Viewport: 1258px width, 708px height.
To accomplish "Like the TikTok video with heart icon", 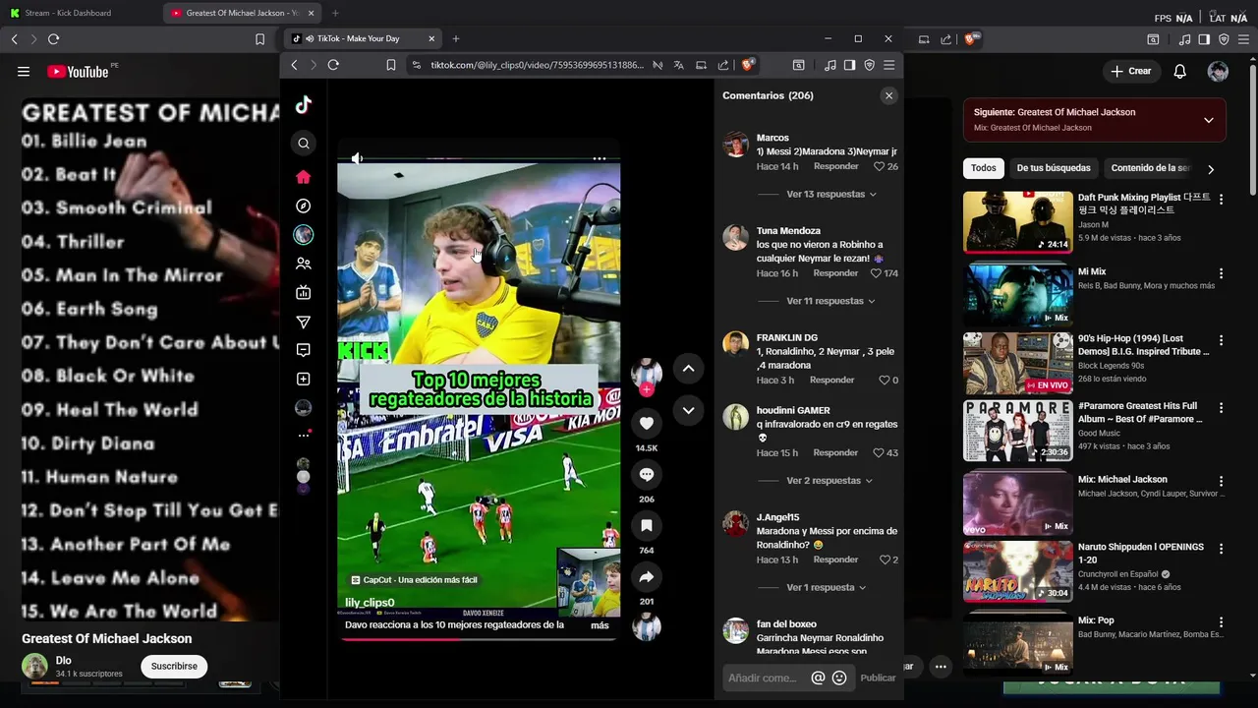I will 647,424.
